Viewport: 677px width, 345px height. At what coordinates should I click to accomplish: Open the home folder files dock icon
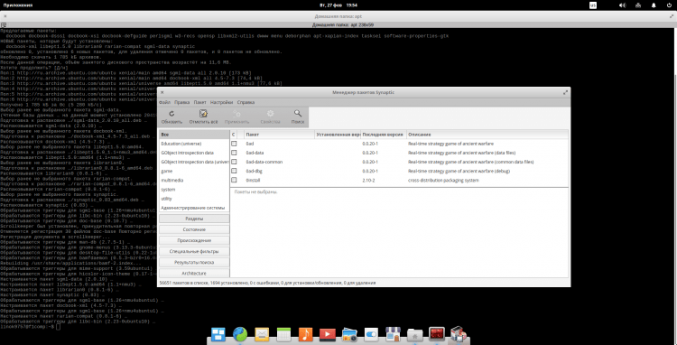point(415,335)
